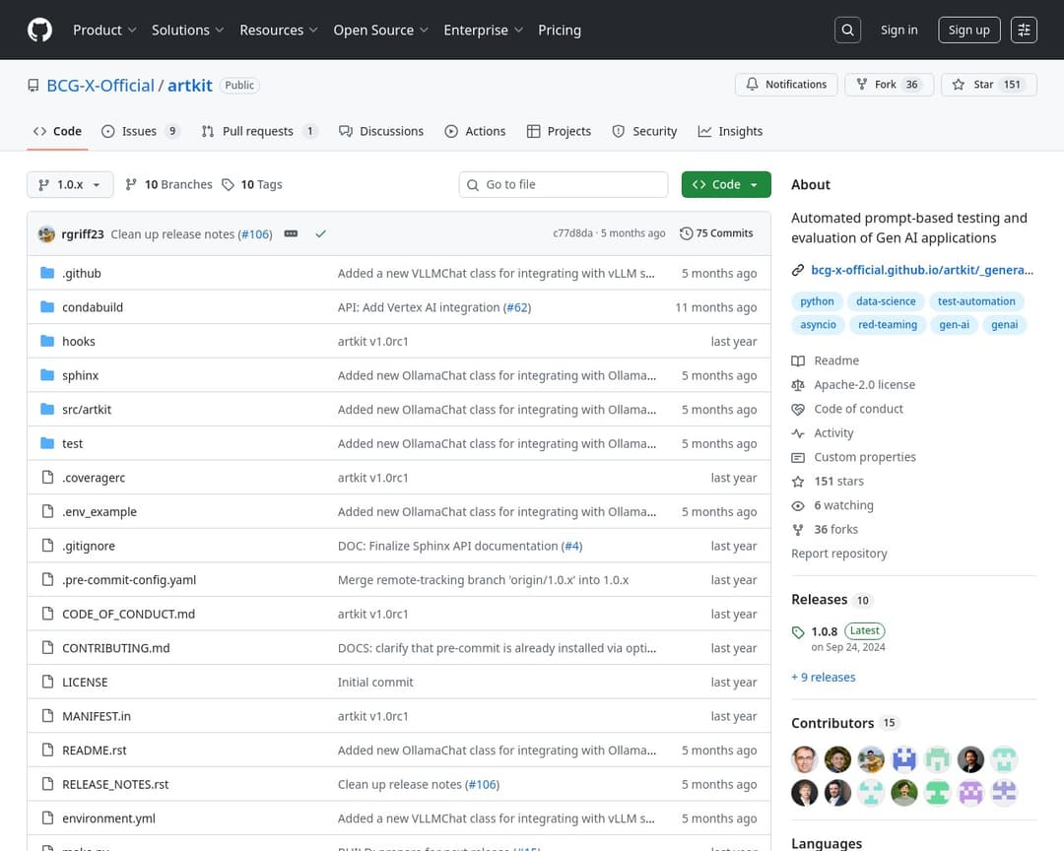This screenshot has width=1064, height=851.
Task: Click the green check status icon
Action: tap(320, 234)
